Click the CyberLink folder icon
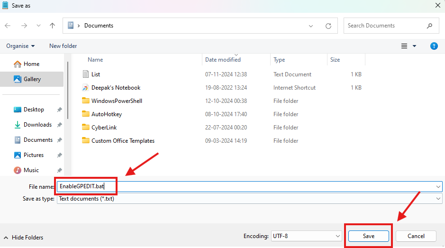The width and height of the screenshot is (445, 248). pos(85,127)
